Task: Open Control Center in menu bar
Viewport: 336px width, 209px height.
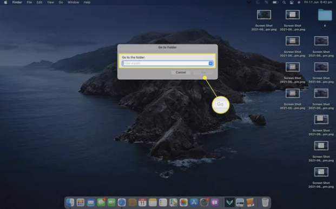Action: click(292, 2)
